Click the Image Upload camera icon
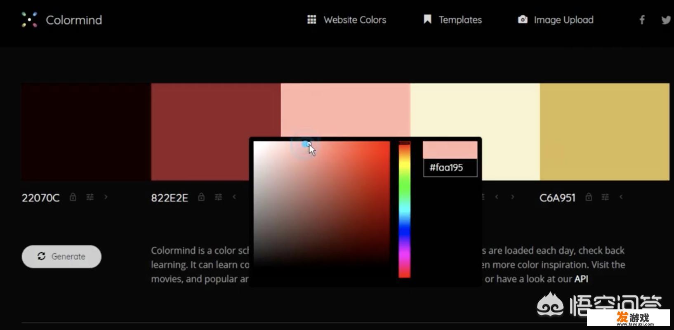 (523, 19)
